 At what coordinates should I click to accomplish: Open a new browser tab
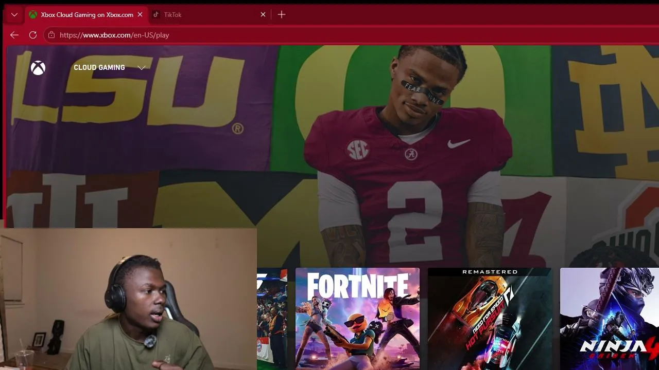282,15
